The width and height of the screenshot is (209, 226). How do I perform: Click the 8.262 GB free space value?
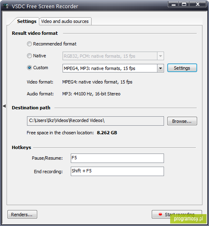click(107, 133)
